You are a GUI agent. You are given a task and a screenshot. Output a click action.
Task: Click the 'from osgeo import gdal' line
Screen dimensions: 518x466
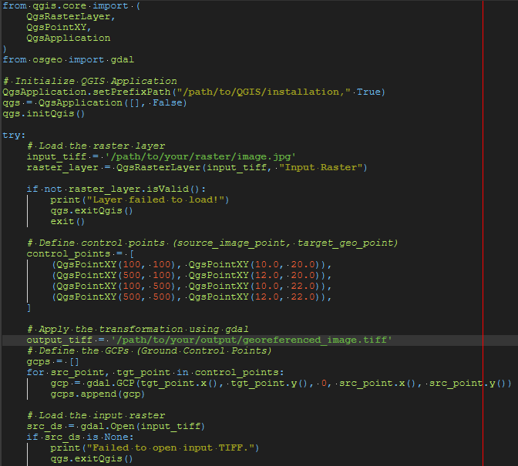(69, 59)
